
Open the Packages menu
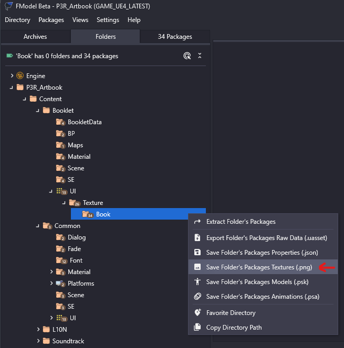51,20
